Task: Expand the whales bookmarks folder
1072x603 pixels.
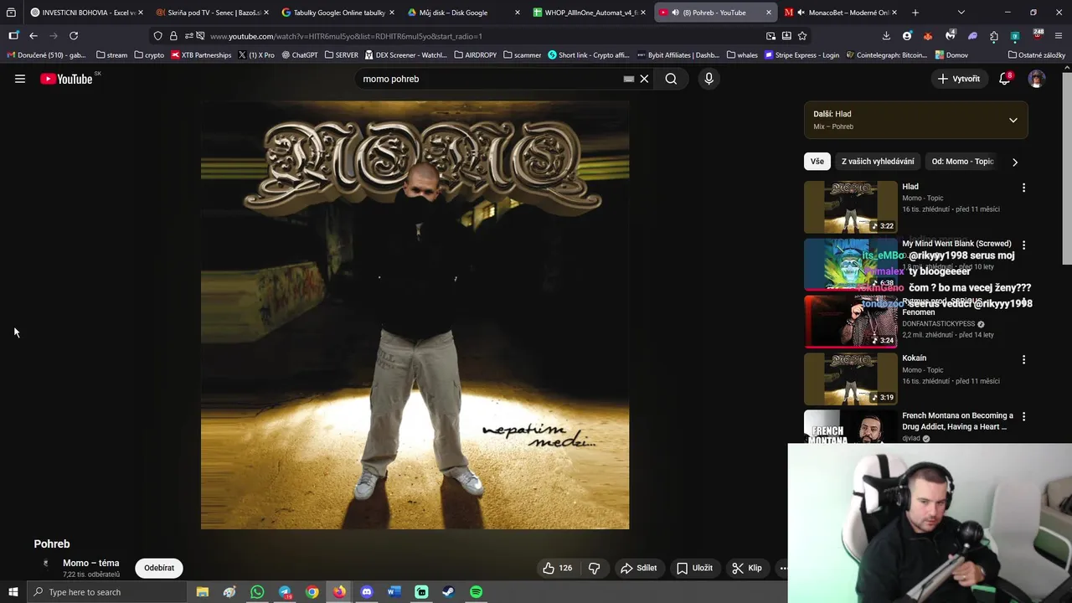Action: tap(742, 55)
